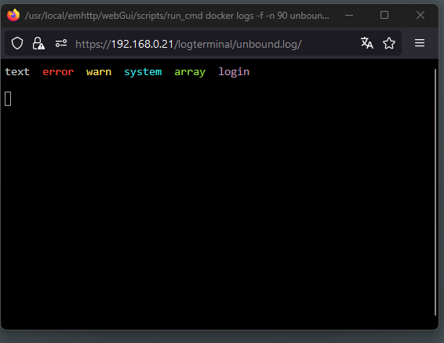This screenshot has height=343, width=444.
Task: Close the log terminal window
Action: [420, 15]
